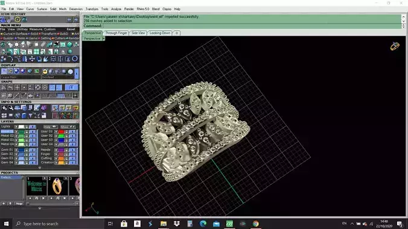Choose the white sphere display mode
Viewport: 408px width, 229px height.
[x=71, y=72]
